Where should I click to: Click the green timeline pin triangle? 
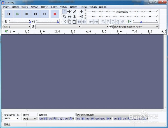[6, 32]
